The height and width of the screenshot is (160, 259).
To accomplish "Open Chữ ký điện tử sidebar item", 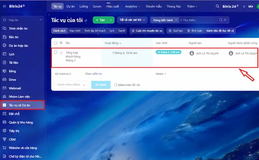I will click(25, 156).
